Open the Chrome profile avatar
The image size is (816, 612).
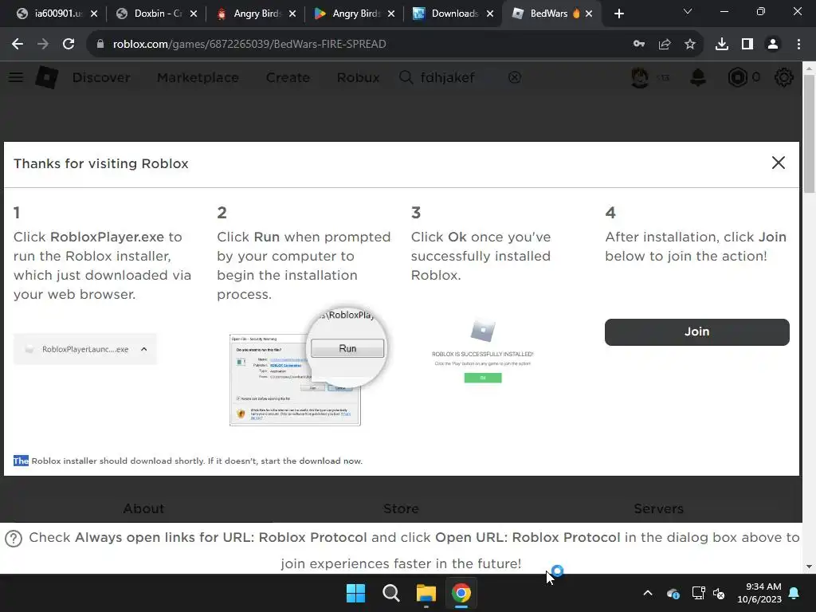773,45
